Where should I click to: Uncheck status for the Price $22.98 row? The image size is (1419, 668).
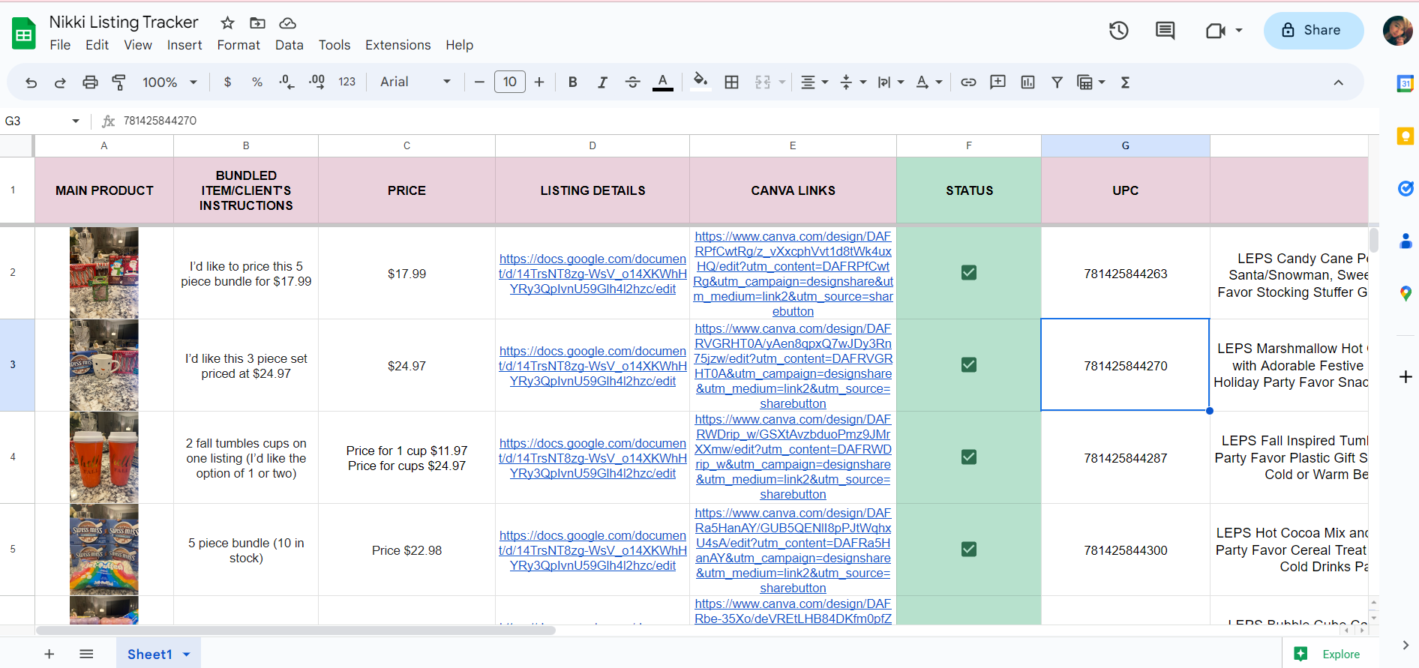[x=969, y=550]
